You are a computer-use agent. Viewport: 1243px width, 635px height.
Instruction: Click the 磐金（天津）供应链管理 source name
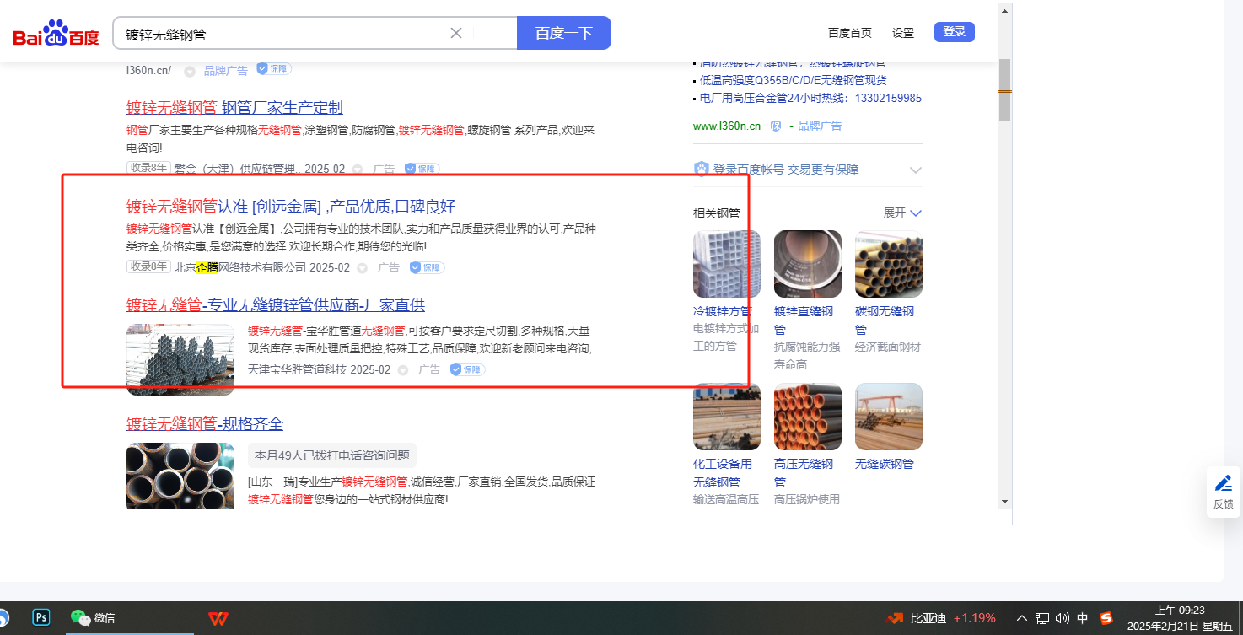point(237,169)
